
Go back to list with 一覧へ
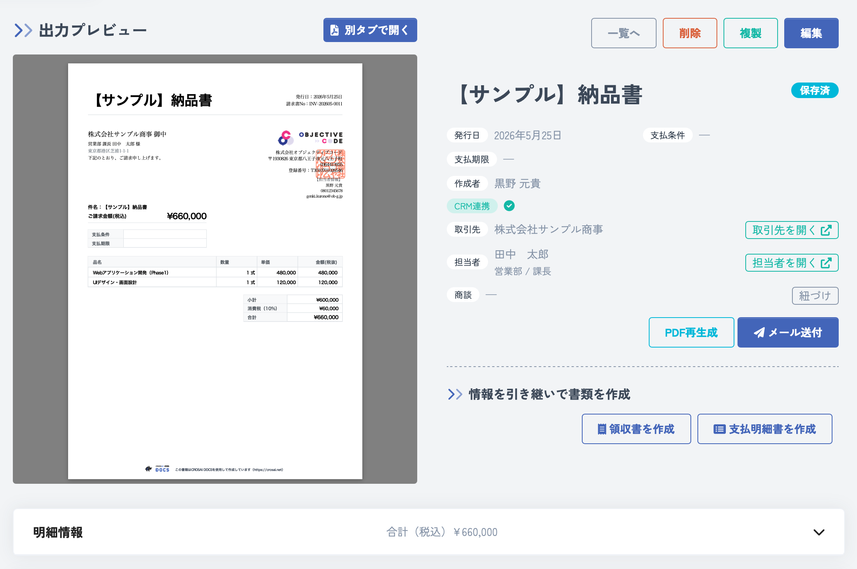(x=623, y=33)
